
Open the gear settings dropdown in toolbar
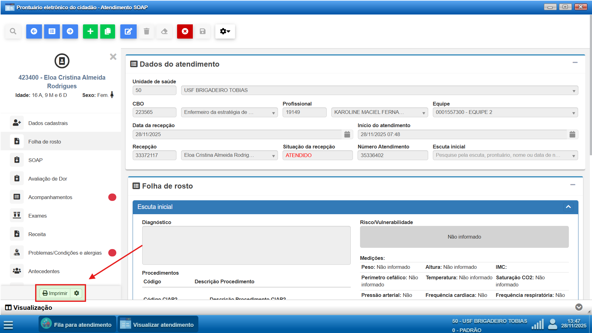coord(225,31)
